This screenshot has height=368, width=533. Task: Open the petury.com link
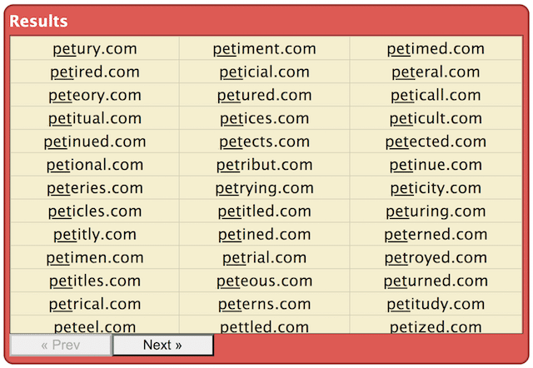click(x=94, y=49)
